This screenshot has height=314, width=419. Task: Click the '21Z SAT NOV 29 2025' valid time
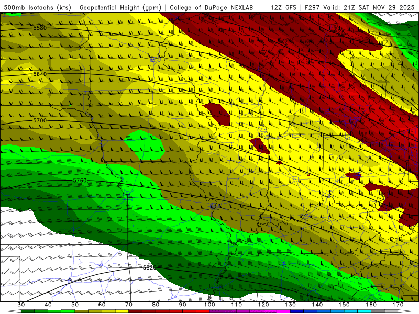coord(379,7)
